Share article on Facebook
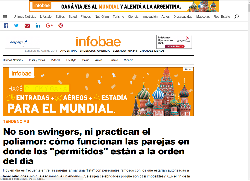This screenshot has width=250, height=181. [6, 25]
